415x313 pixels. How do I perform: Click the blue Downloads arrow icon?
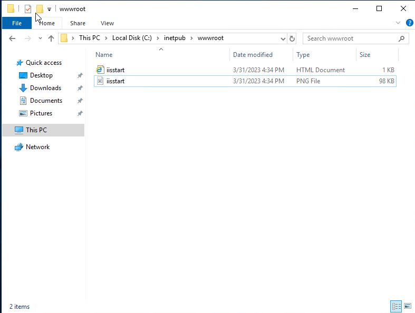pyautogui.click(x=23, y=88)
